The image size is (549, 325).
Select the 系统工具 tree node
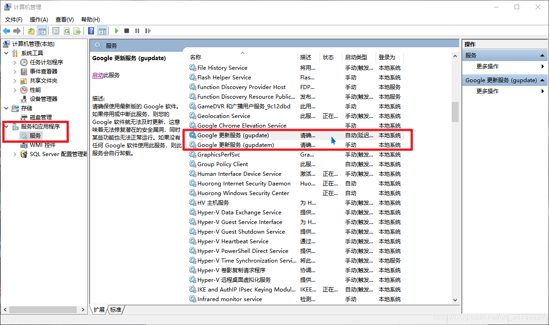[x=32, y=53]
